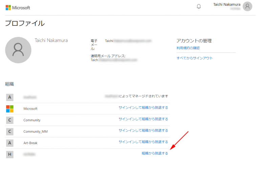Click the first organization's 'A' icon
Viewport: 260px width, 174px height.
(x=10, y=97)
